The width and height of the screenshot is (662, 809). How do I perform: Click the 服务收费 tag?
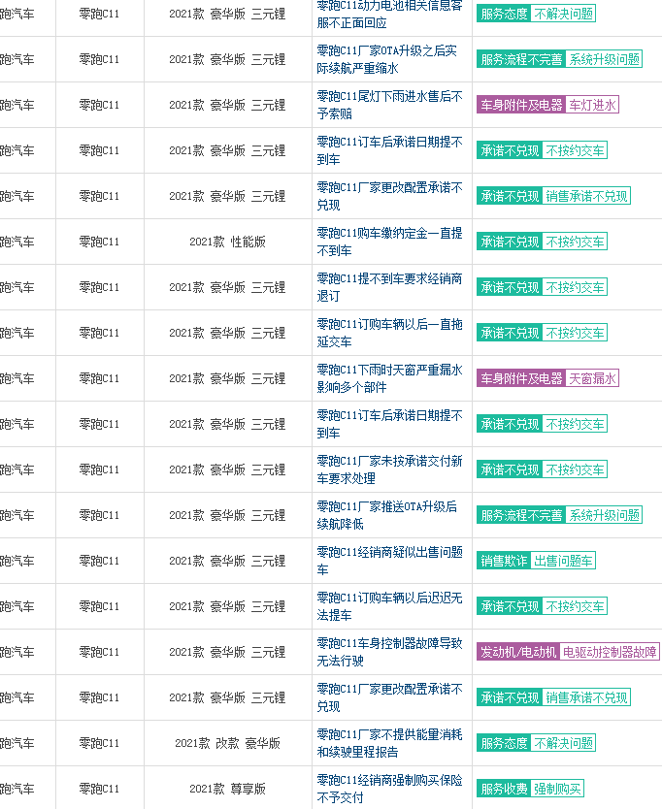click(x=504, y=789)
